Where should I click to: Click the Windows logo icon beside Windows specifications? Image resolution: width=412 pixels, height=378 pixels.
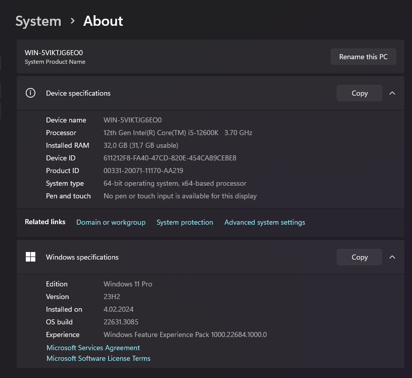click(30, 257)
